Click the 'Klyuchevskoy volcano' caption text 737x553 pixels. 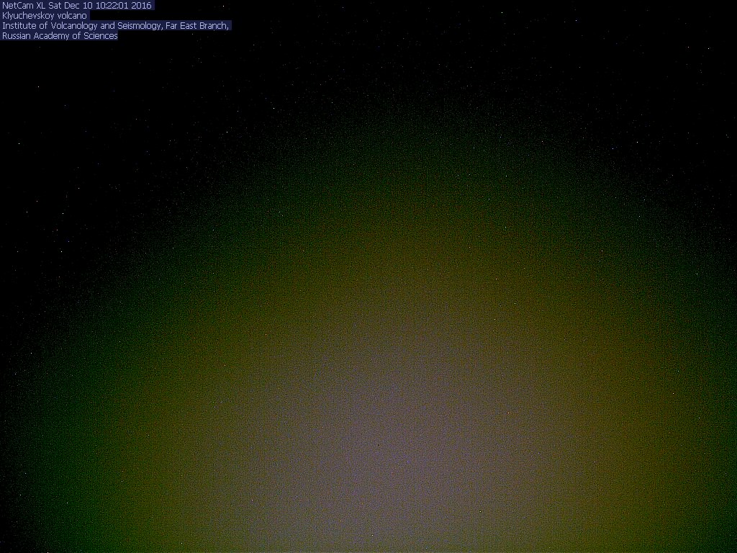point(45,16)
